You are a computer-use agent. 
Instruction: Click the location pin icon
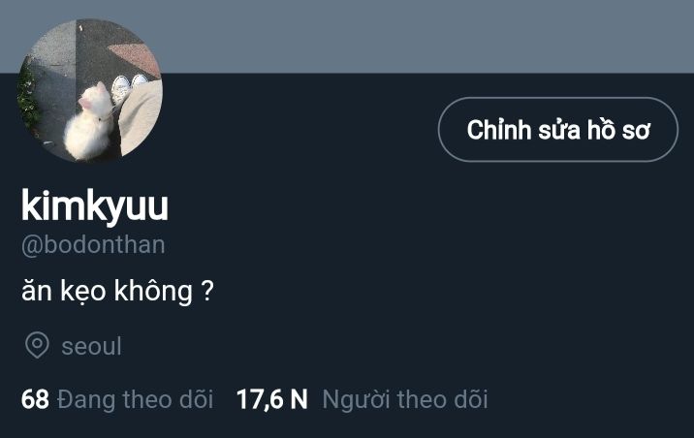click(37, 345)
